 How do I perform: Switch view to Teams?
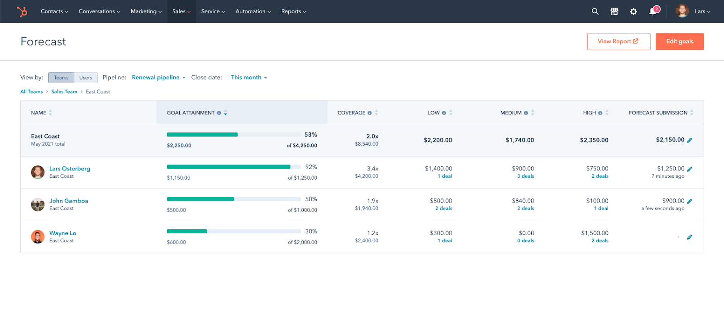click(x=61, y=78)
